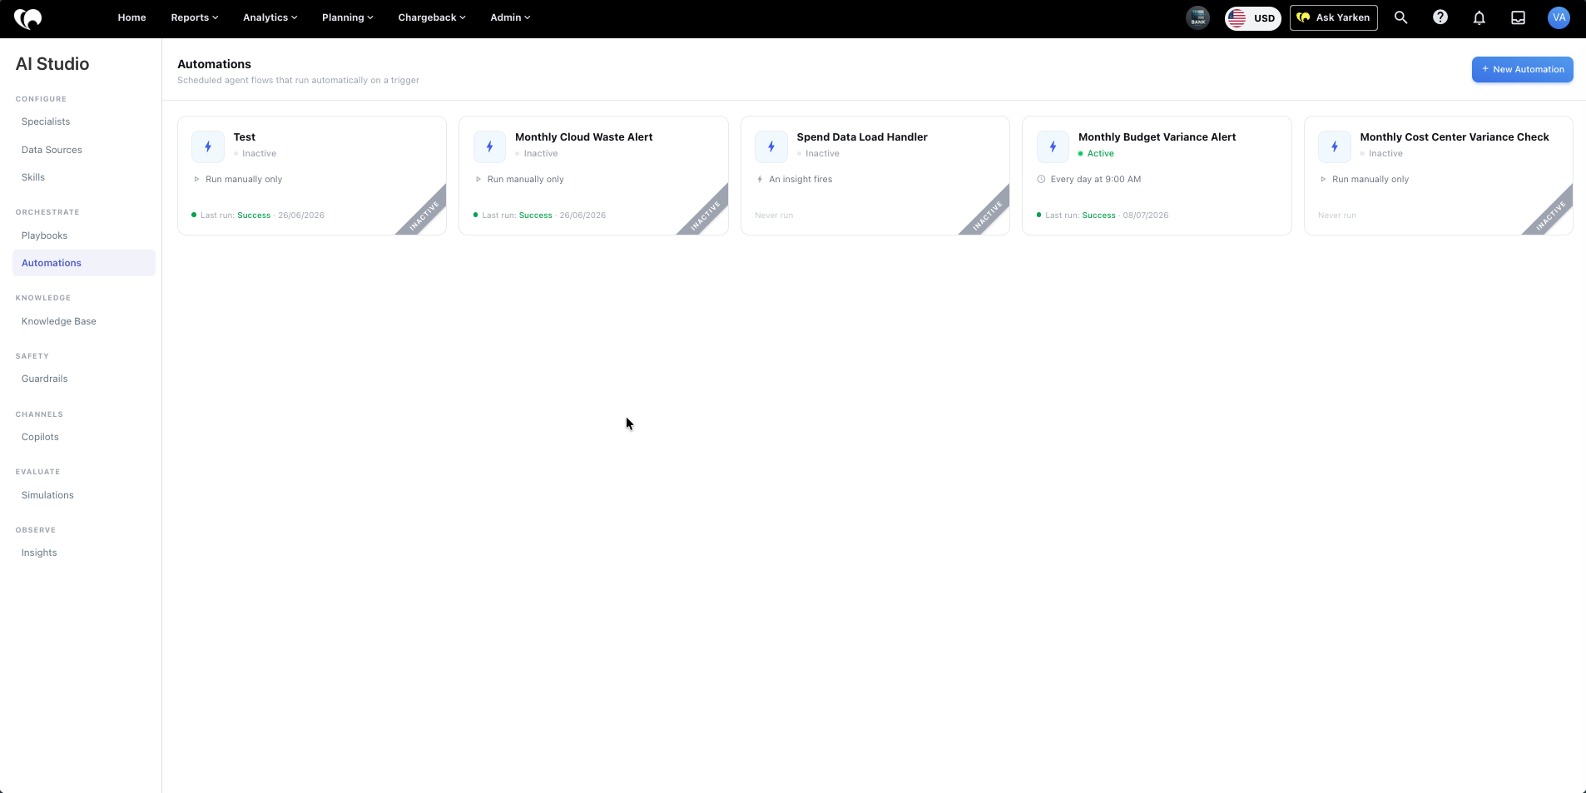Image resolution: width=1586 pixels, height=793 pixels.
Task: Click the Ask Yarken button
Action: point(1333,17)
